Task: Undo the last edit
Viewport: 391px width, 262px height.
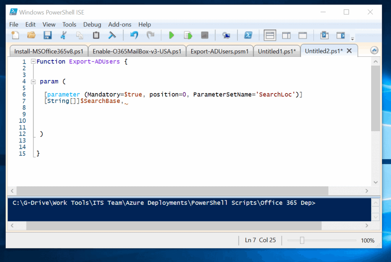Action: tap(134, 35)
